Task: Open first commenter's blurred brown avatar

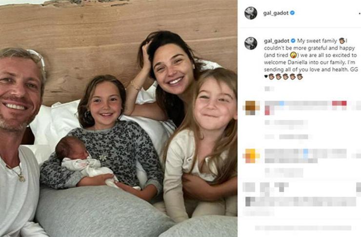Action: 251,108
